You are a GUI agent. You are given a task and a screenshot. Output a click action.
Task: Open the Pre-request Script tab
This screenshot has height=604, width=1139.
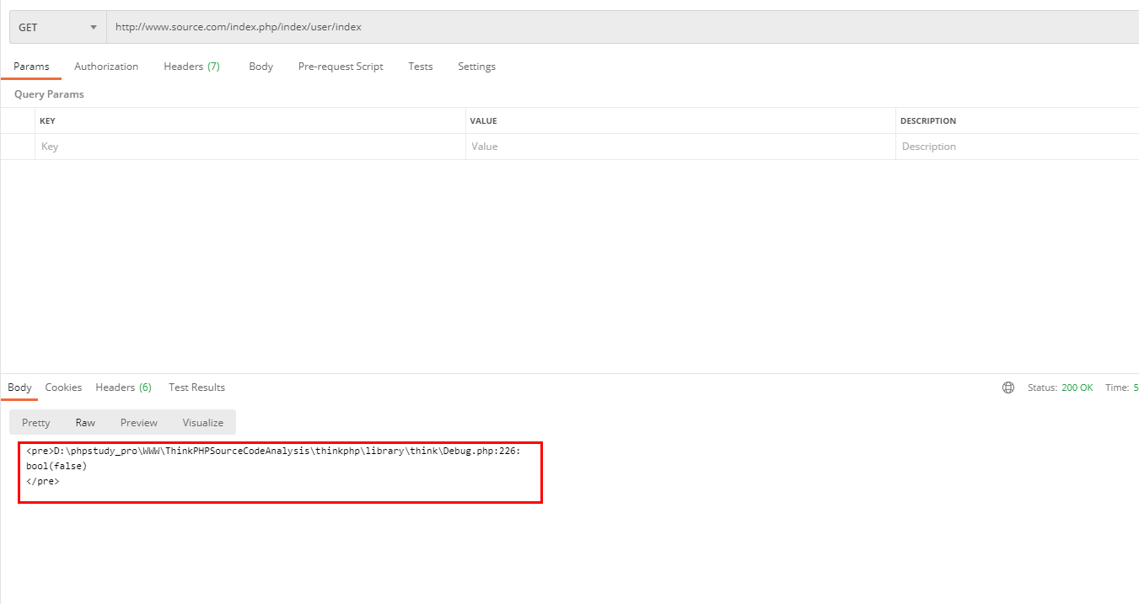(x=341, y=67)
